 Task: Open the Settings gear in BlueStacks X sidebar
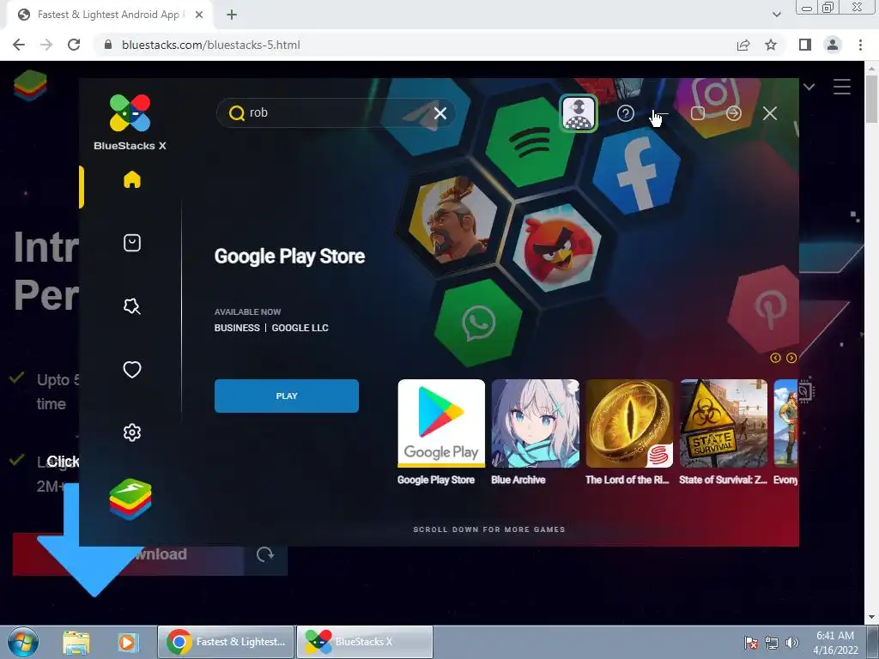131,432
